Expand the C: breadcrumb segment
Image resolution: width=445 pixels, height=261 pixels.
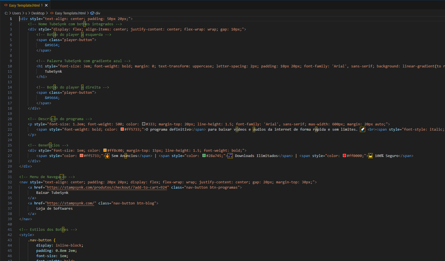click(6, 13)
